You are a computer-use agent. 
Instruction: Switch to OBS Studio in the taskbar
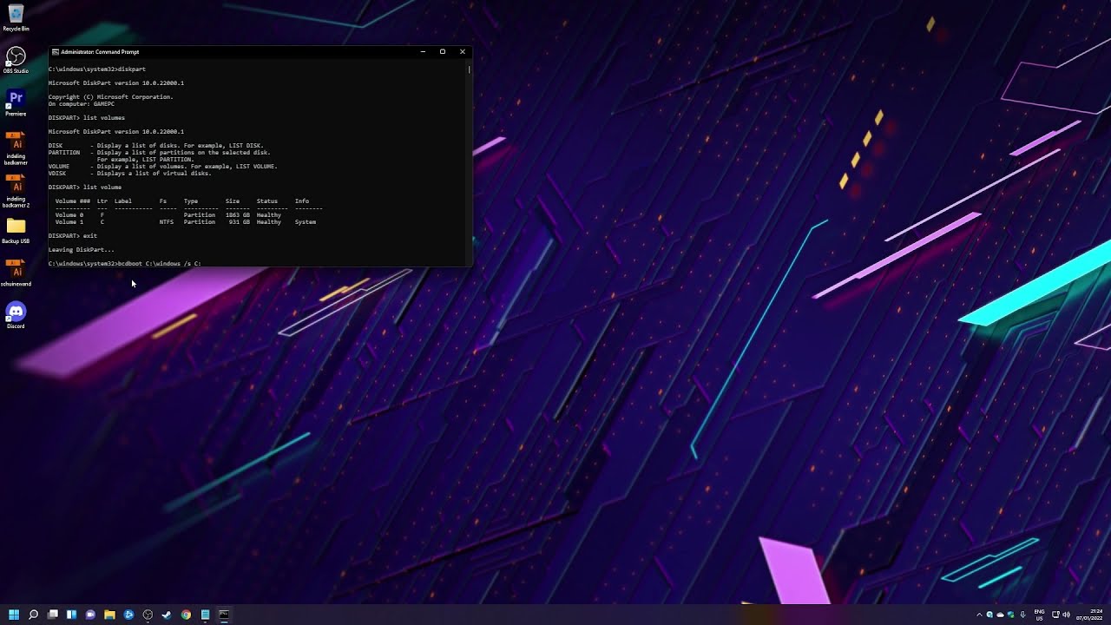148,615
